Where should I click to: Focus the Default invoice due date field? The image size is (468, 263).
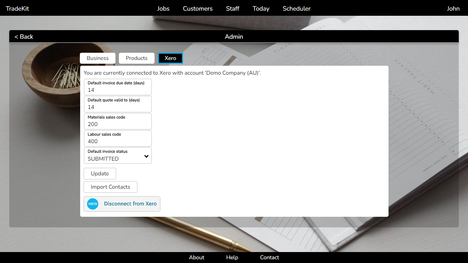tap(118, 87)
